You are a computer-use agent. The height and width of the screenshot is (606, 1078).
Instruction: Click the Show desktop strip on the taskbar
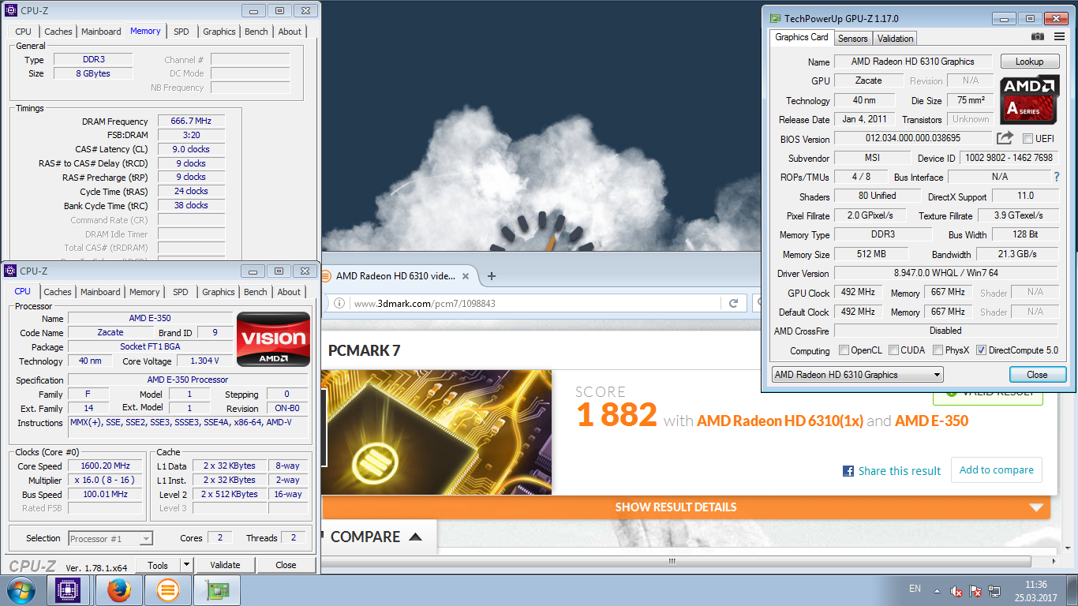pos(1072,590)
